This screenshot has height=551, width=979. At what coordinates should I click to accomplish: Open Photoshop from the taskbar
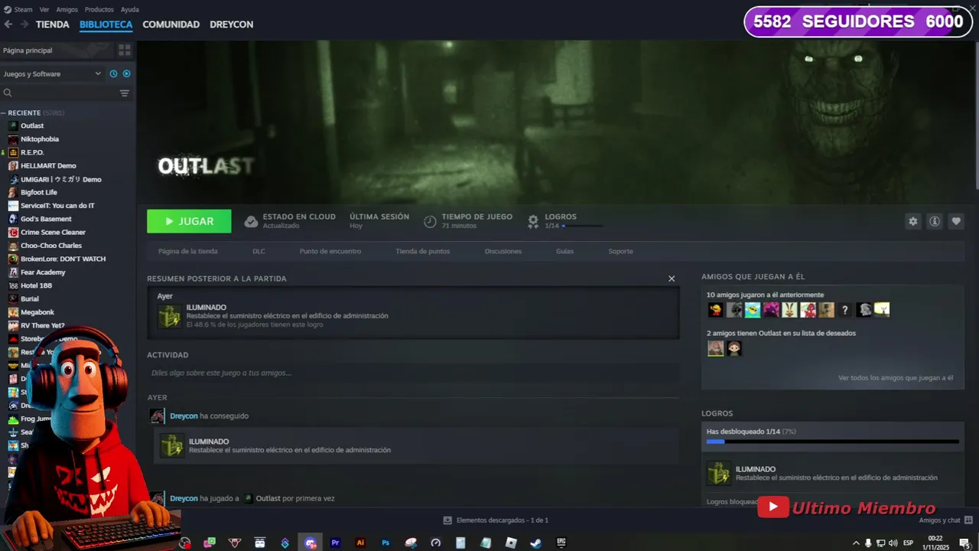[385, 543]
